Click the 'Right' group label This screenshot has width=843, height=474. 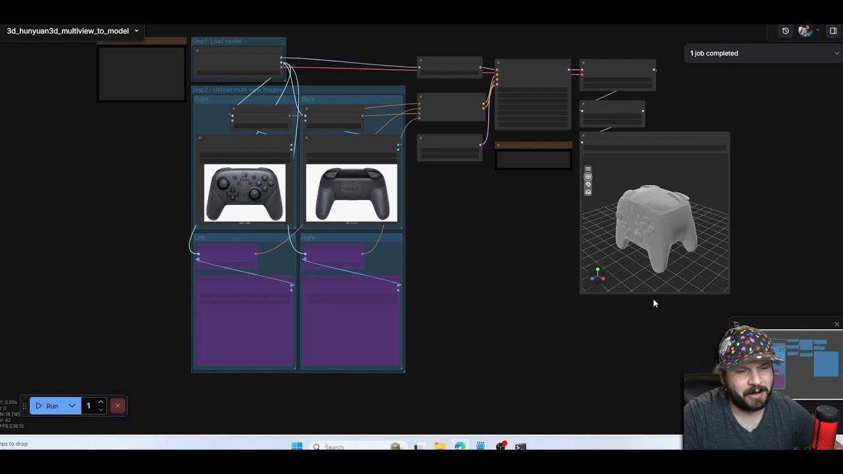308,238
